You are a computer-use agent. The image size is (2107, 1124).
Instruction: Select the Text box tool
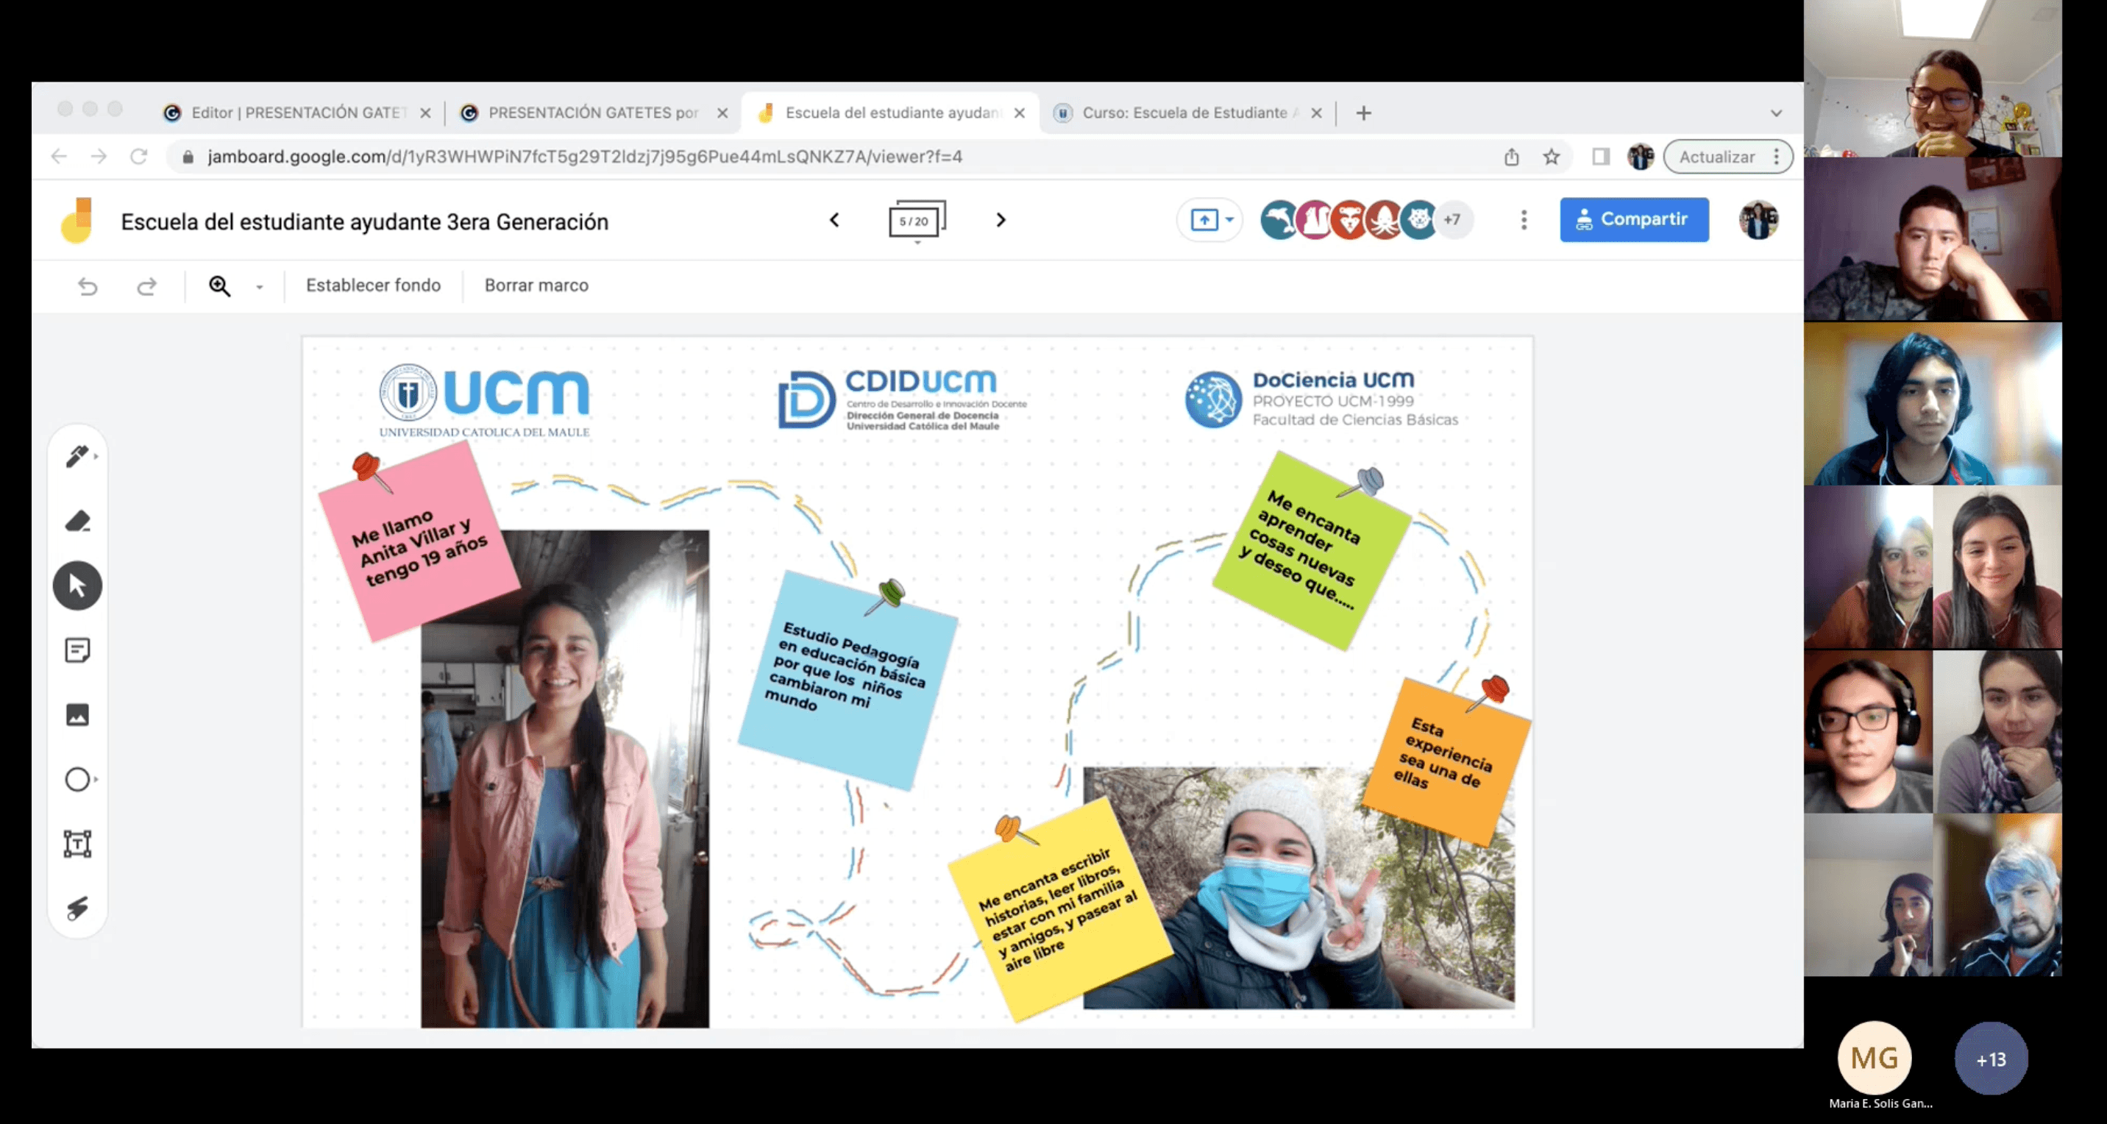78,844
